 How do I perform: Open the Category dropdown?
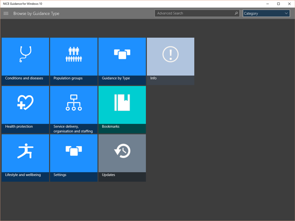(266, 13)
